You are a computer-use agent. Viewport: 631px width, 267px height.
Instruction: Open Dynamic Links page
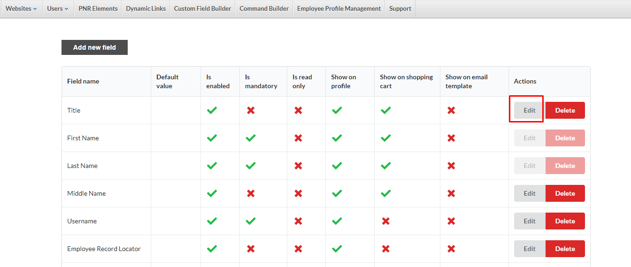coord(146,8)
